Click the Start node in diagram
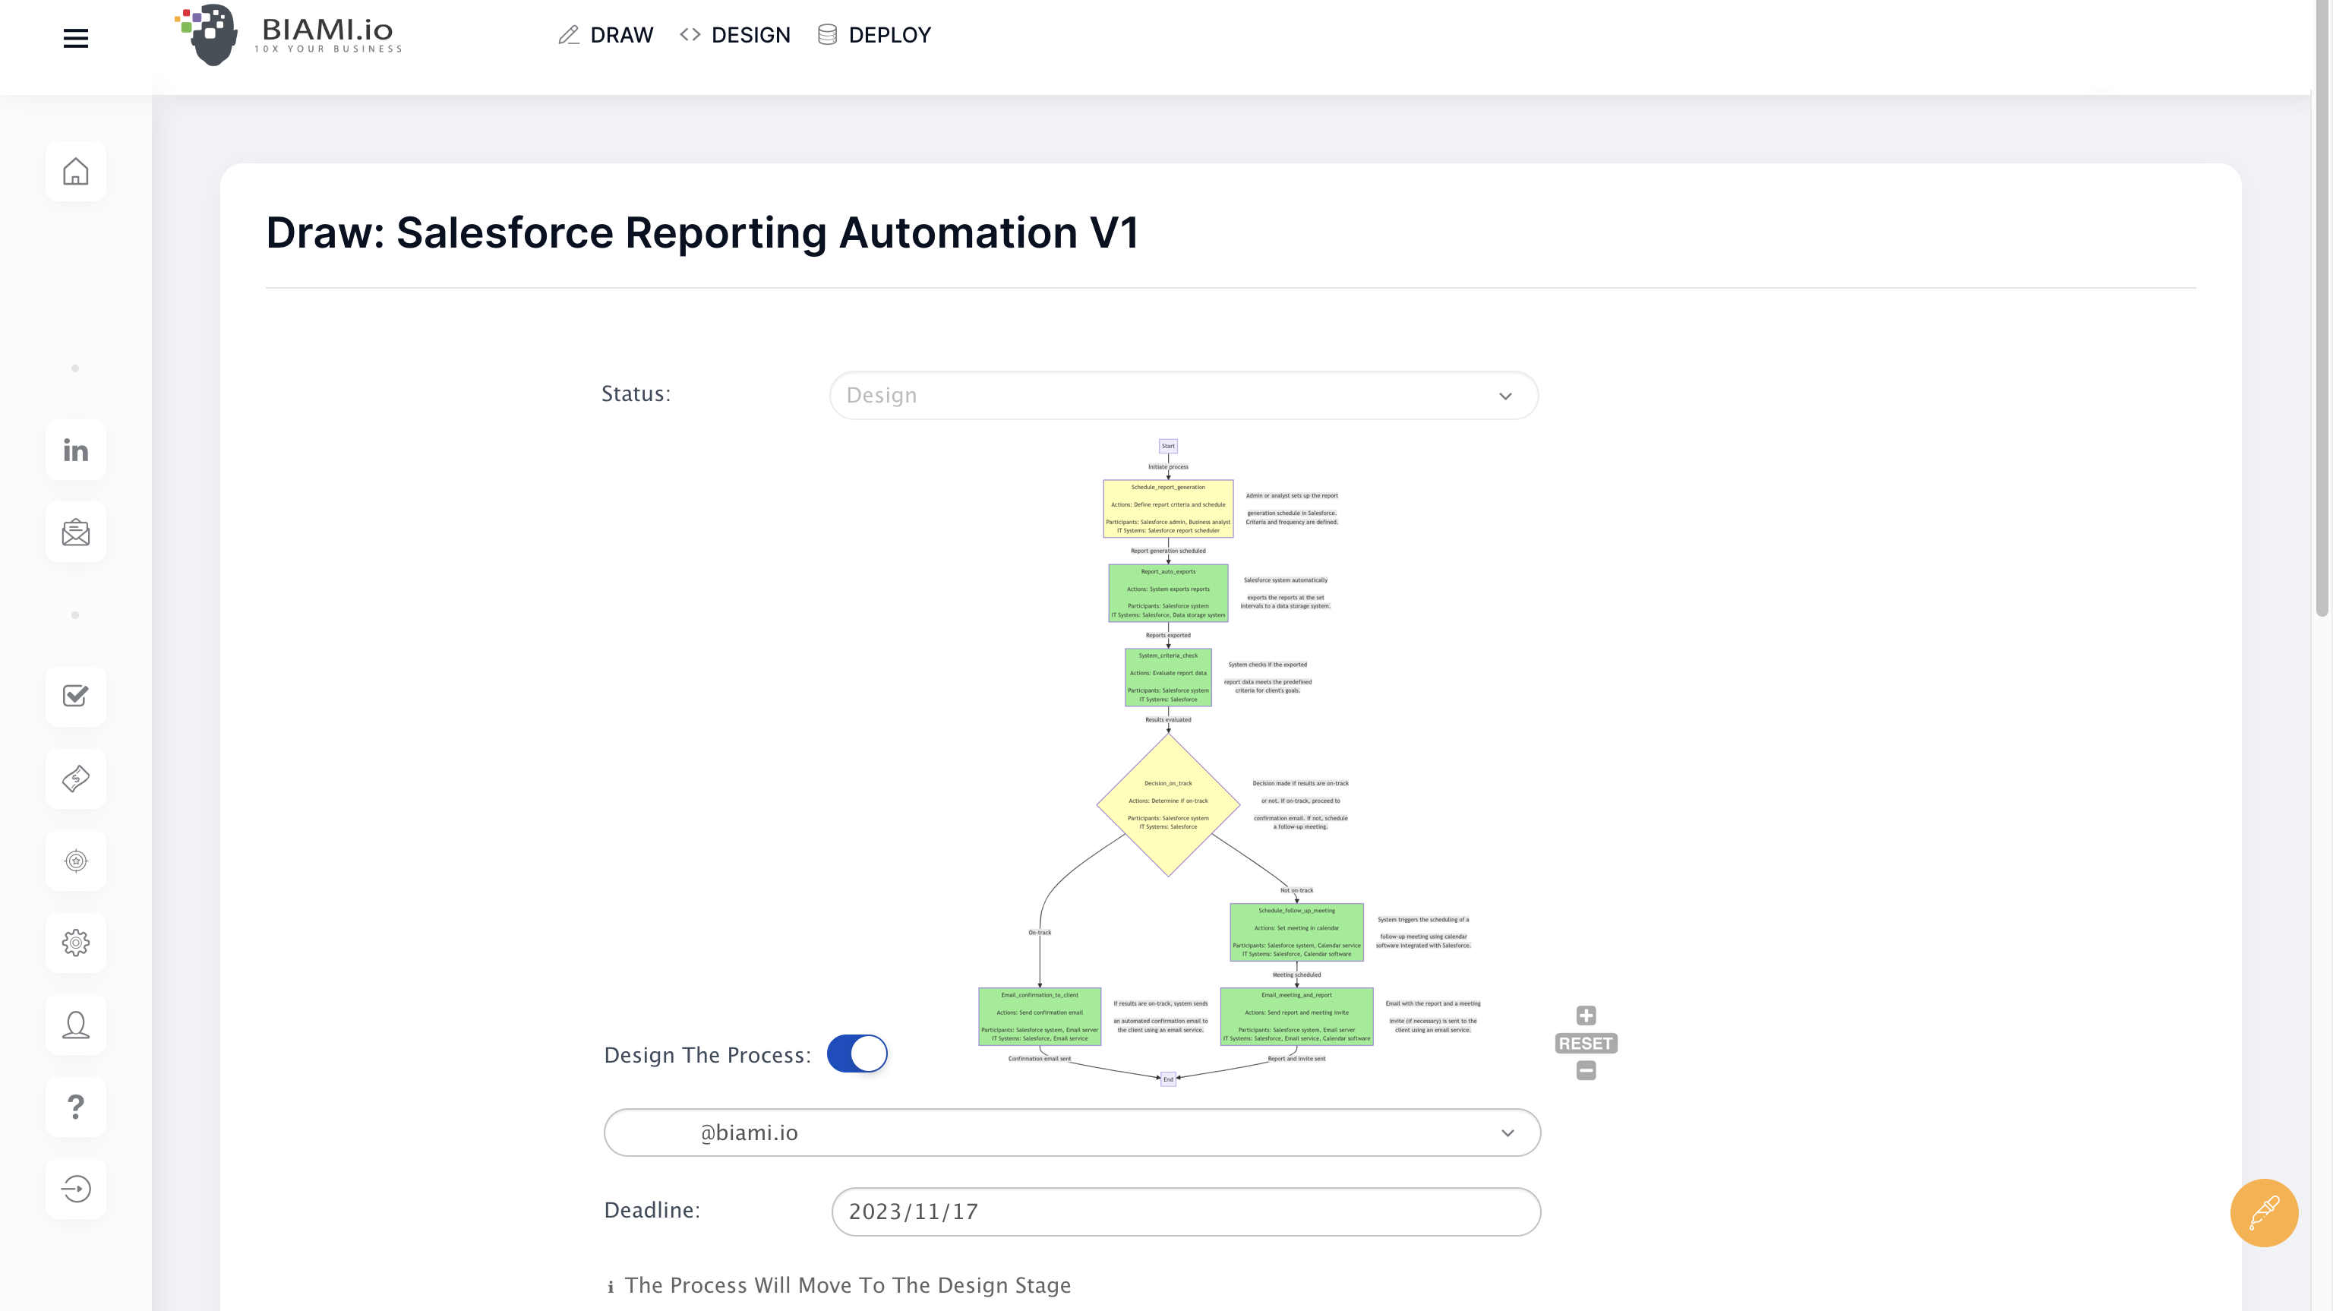 point(1168,446)
